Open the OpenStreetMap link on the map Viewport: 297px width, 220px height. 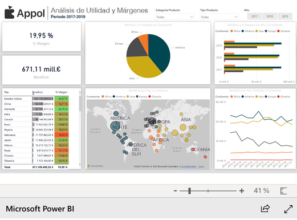pyautogui.click(x=188, y=166)
